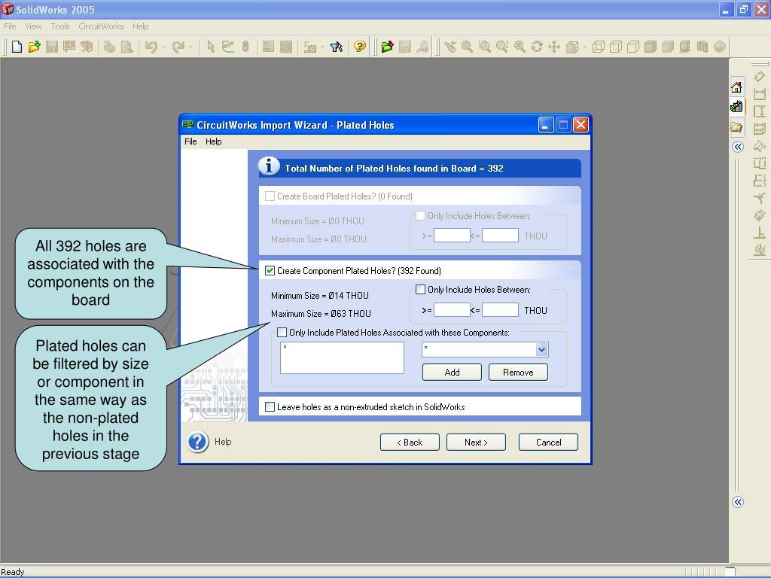This screenshot has width=771, height=578.
Task: Enable Only Include Holes Between for board holes
Action: 420,216
